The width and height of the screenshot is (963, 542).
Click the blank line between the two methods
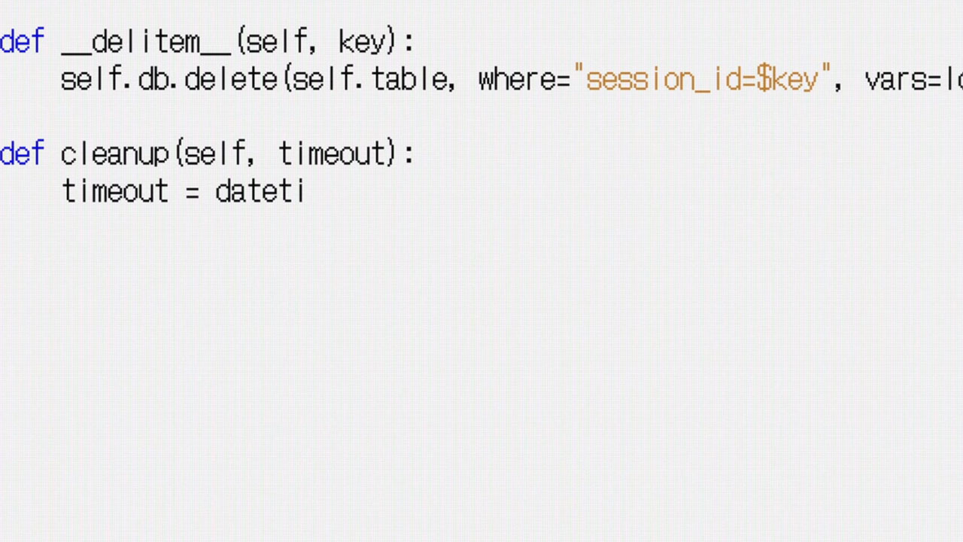226,117
